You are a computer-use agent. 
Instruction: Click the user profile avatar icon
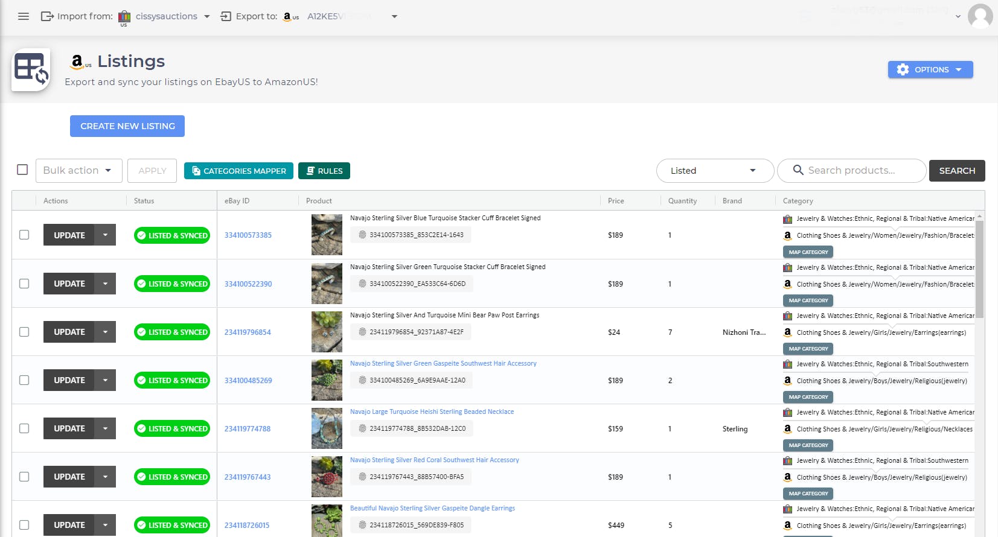[x=980, y=16]
